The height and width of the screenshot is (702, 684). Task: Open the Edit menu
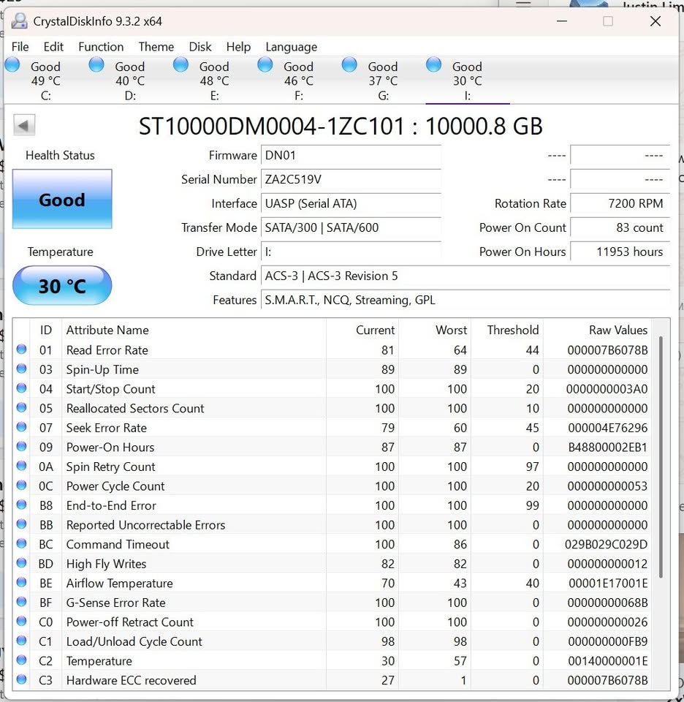tap(53, 47)
